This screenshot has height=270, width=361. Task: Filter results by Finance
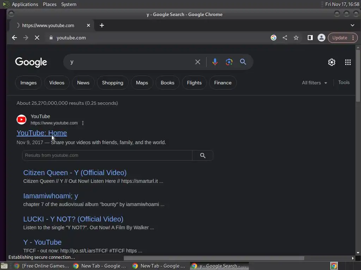[x=223, y=83]
